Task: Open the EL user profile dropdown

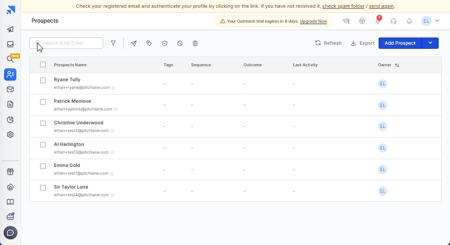Action: (430, 21)
